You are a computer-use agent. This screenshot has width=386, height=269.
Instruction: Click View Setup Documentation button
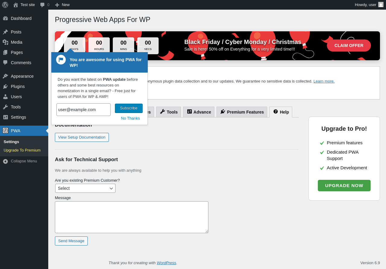(82, 137)
